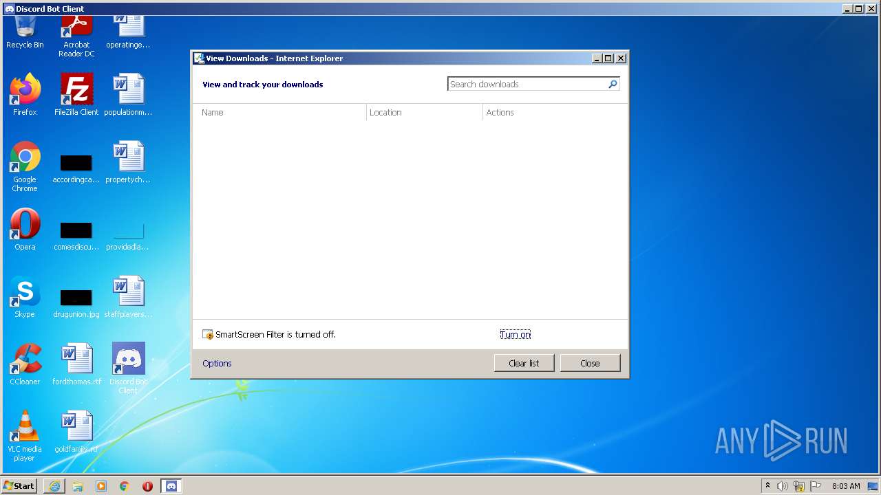Click the SmartScreen Filter warning icon
The image size is (881, 495).
[x=208, y=335]
